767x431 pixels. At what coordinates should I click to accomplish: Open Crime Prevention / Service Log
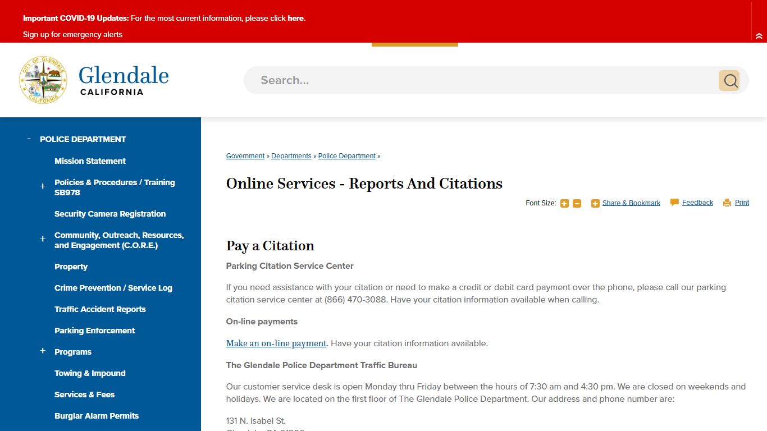click(x=113, y=288)
